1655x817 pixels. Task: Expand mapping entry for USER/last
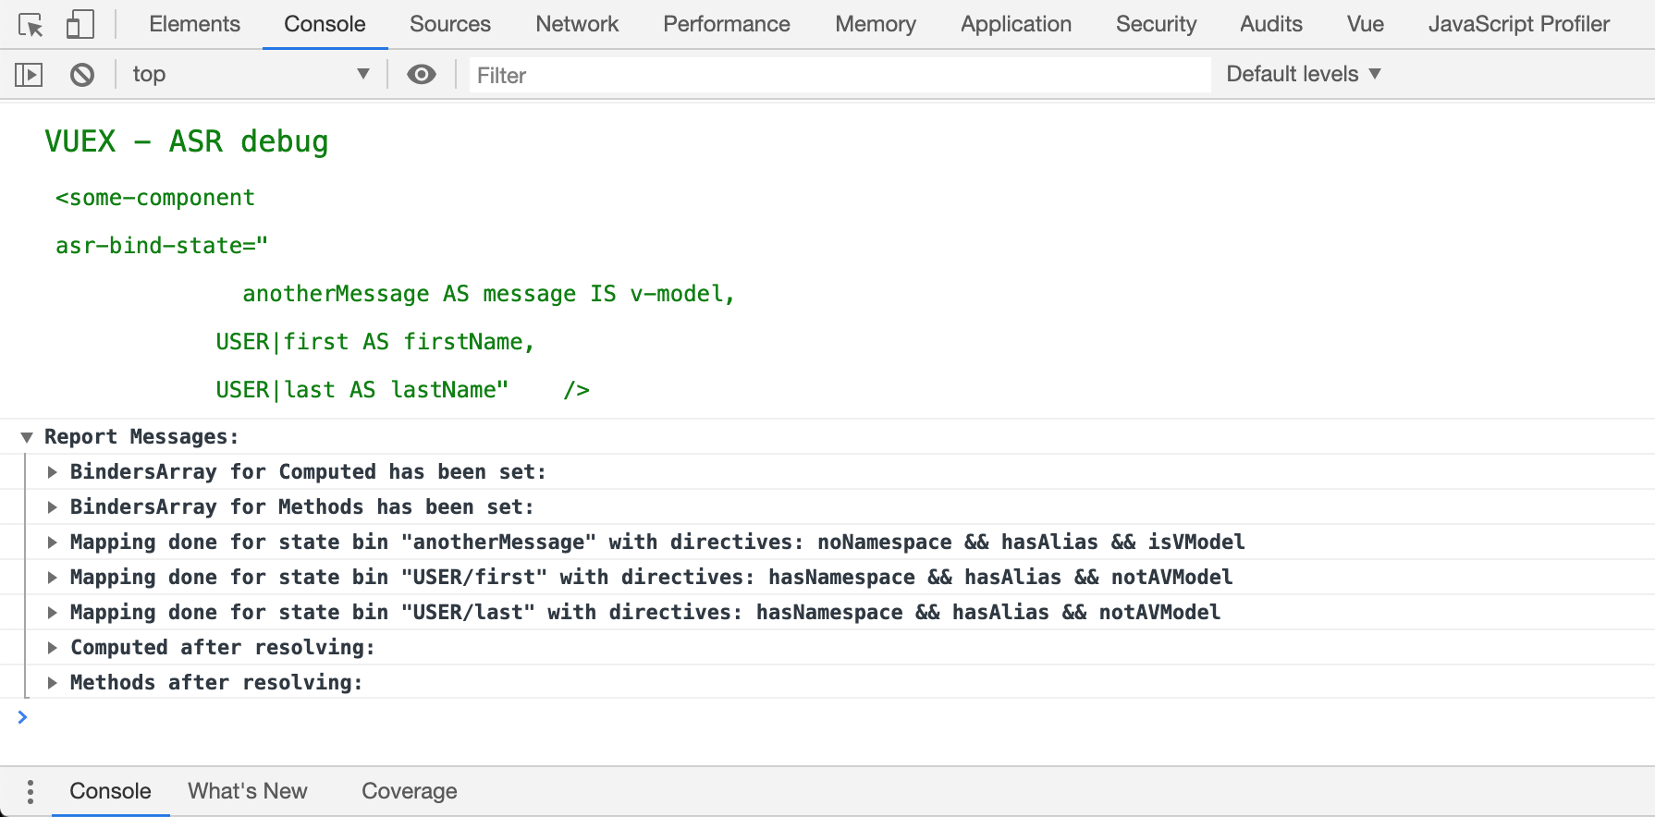(x=53, y=613)
